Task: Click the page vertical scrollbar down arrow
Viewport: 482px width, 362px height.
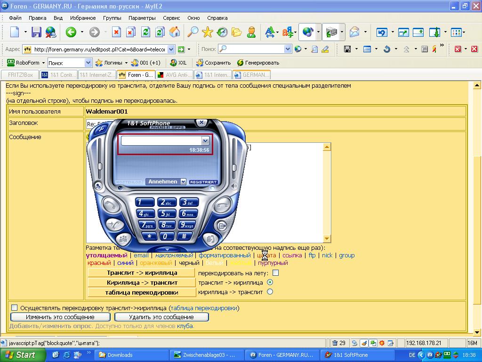Action: coord(477,332)
